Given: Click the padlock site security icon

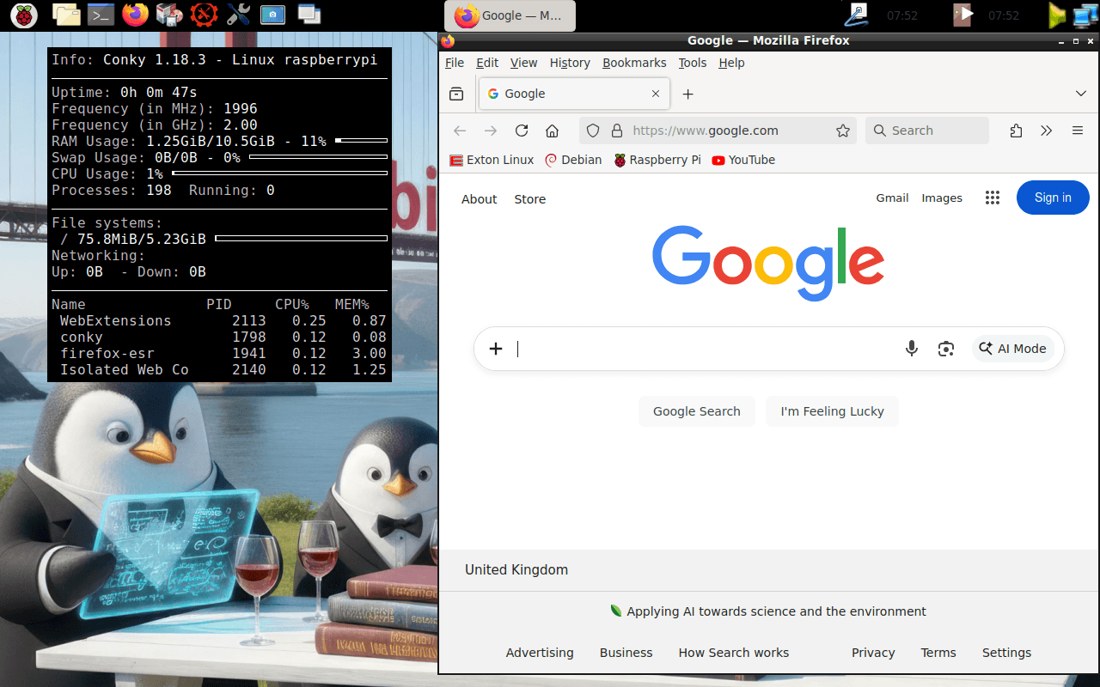Looking at the screenshot, I should tap(616, 131).
